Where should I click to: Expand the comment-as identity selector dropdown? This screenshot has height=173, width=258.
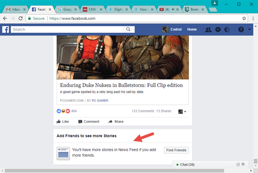[x=182, y=112]
